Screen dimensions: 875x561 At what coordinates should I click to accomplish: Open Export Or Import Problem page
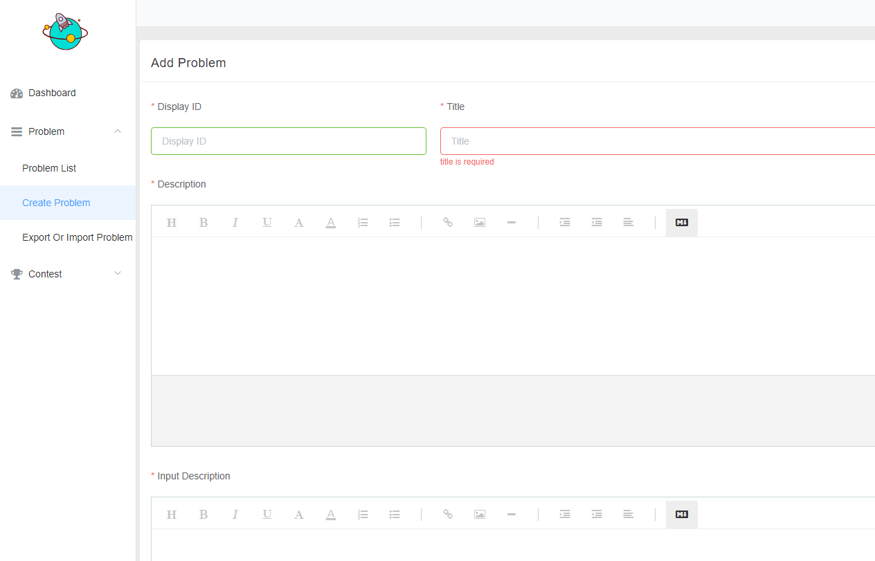tap(77, 237)
